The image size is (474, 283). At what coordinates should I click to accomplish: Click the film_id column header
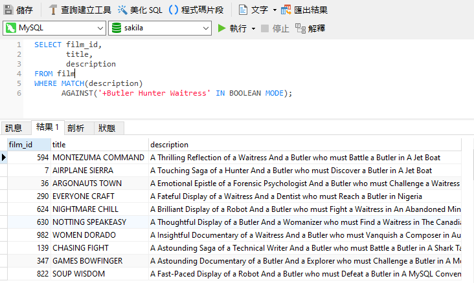click(29, 145)
